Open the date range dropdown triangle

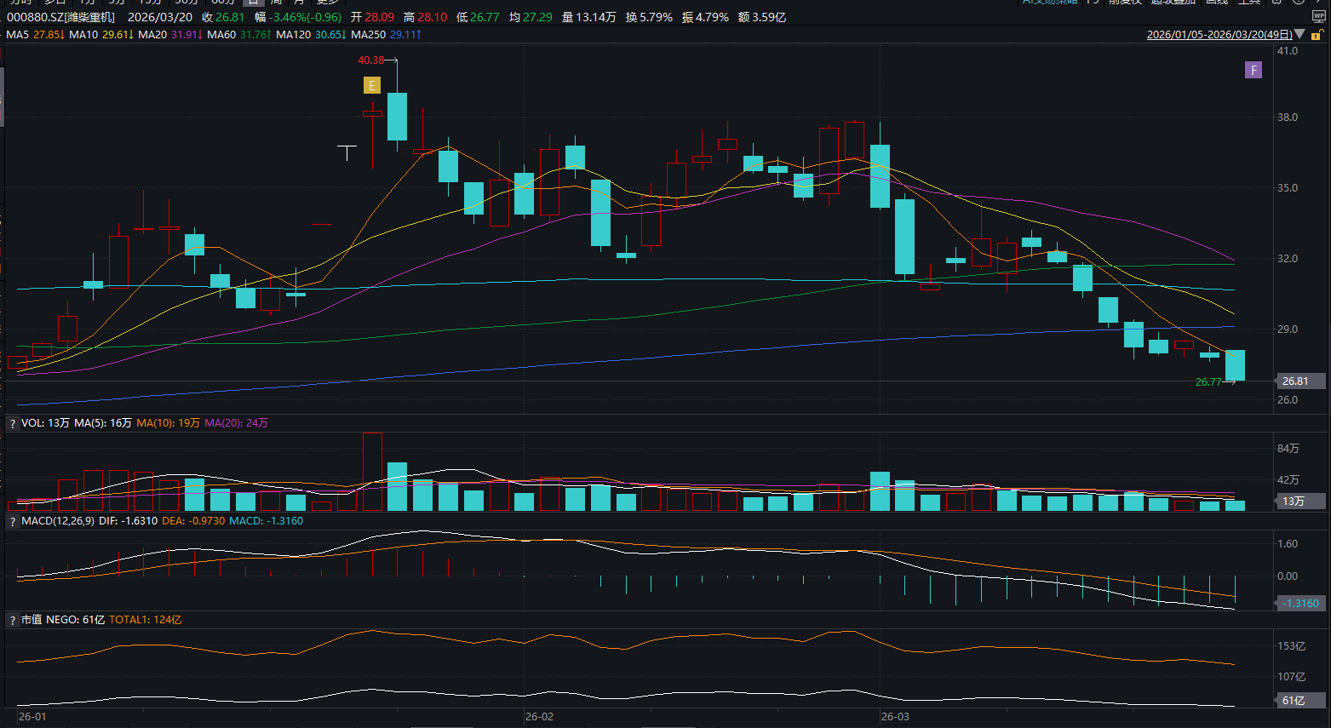point(1299,35)
